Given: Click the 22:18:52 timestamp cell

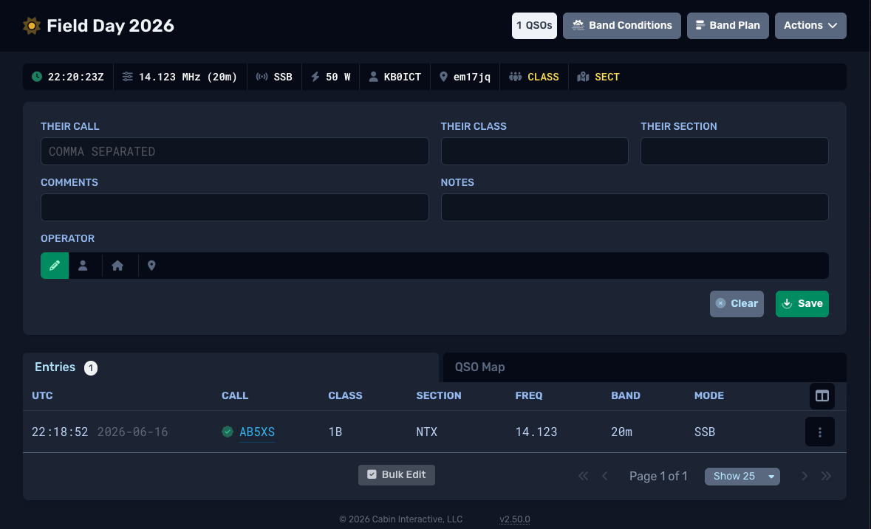Looking at the screenshot, I should (x=60, y=432).
